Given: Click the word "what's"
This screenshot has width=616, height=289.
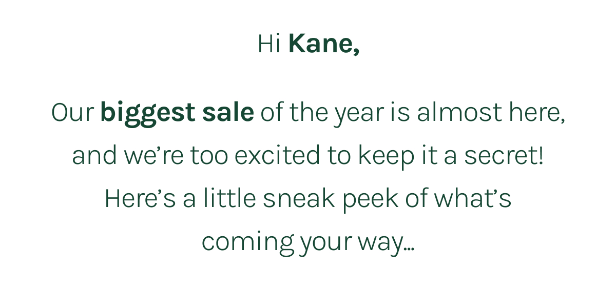Looking at the screenshot, I should click(473, 199).
